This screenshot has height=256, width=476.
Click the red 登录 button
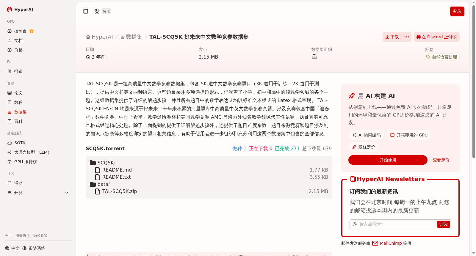pyautogui.click(x=457, y=11)
